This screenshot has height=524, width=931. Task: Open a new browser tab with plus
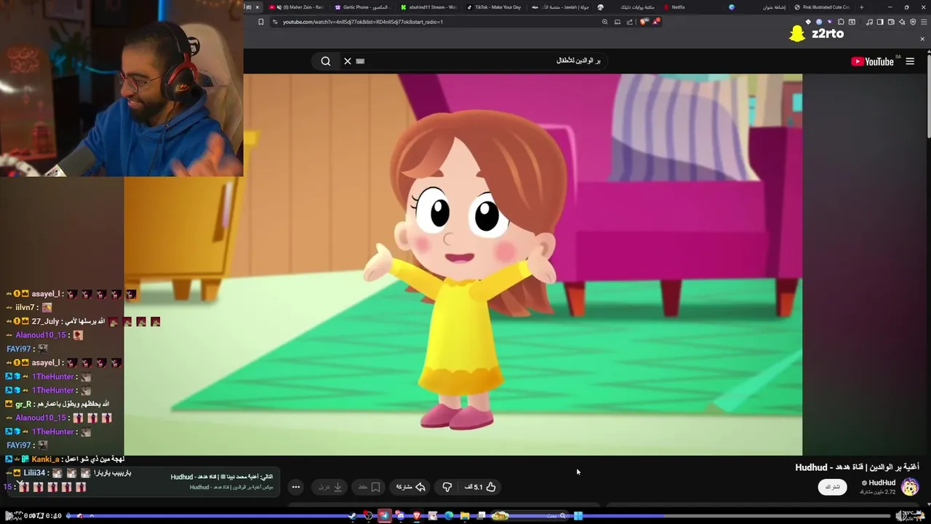click(x=862, y=7)
